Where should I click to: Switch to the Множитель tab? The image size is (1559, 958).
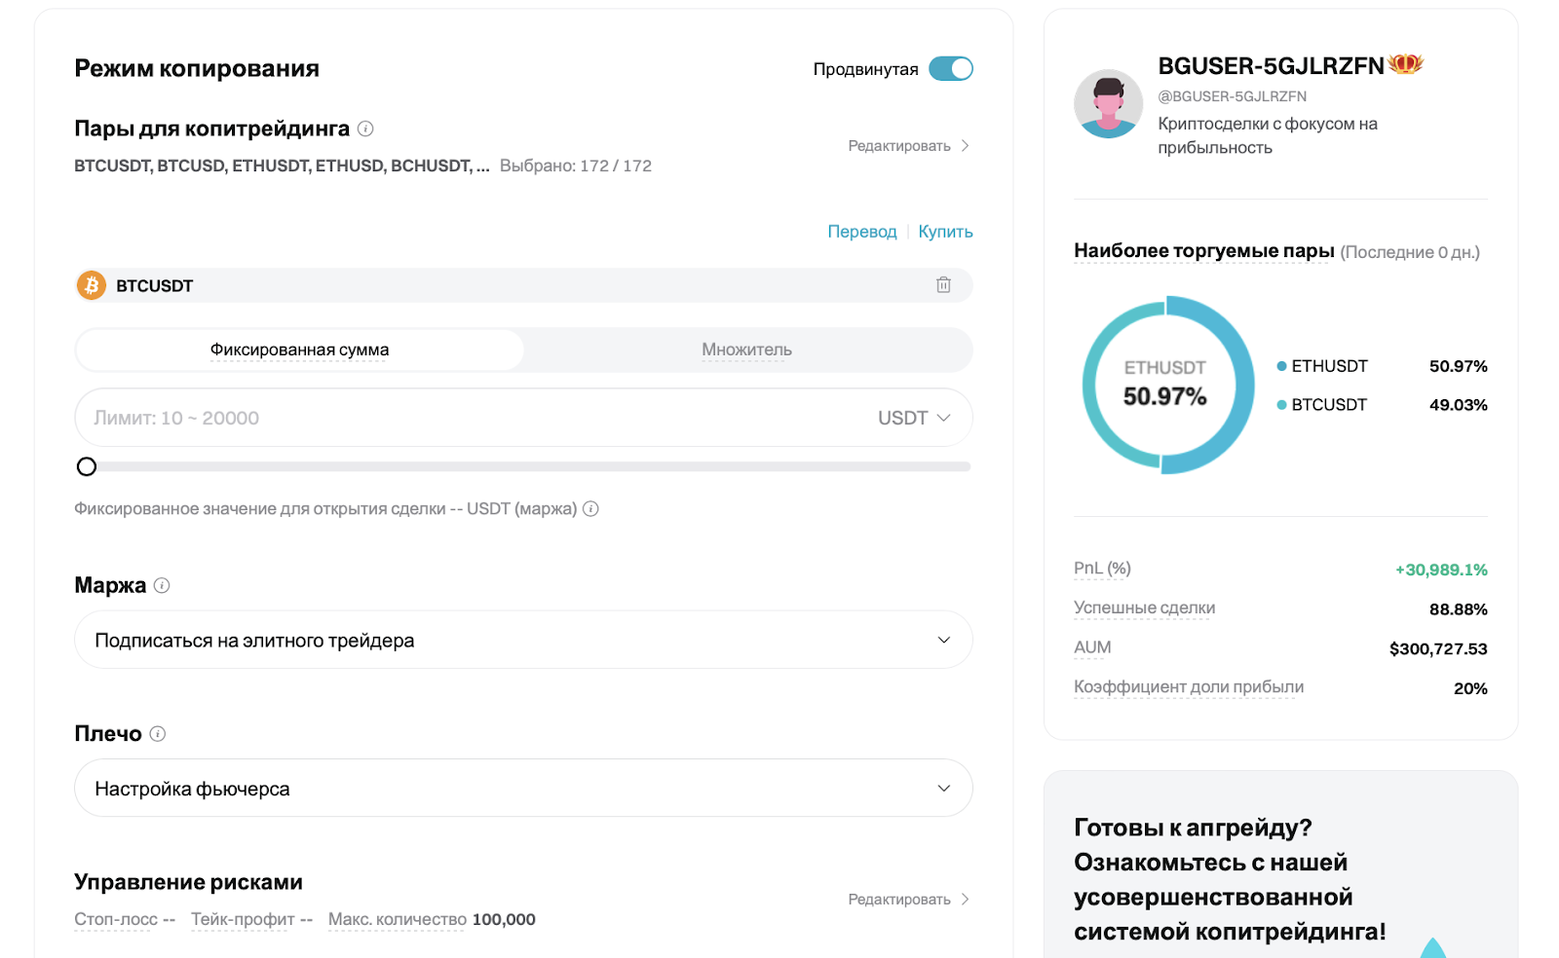point(746,350)
